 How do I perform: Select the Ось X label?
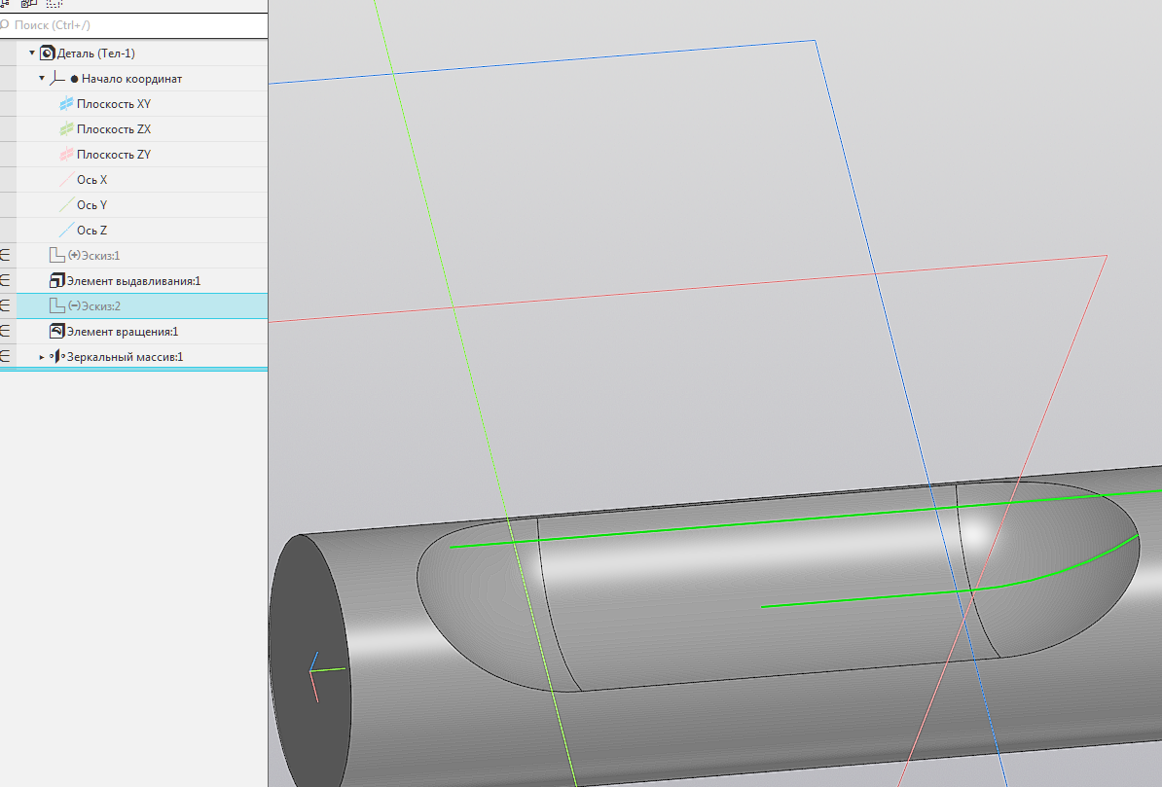point(91,179)
